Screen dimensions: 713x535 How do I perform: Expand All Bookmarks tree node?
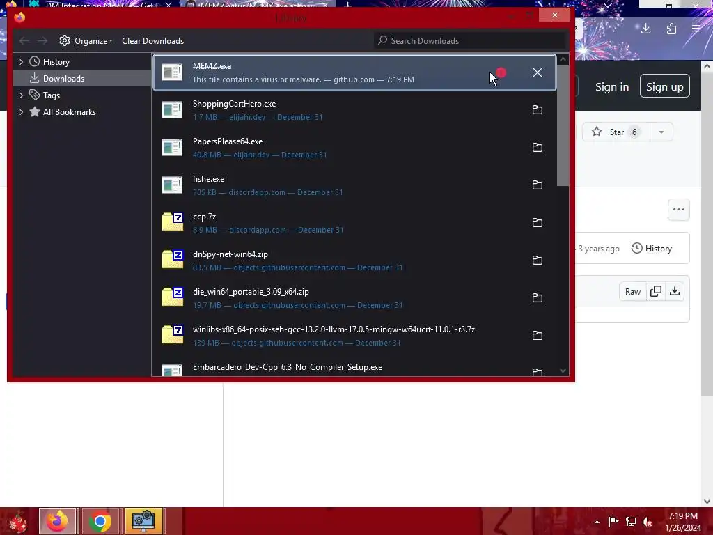pos(21,112)
